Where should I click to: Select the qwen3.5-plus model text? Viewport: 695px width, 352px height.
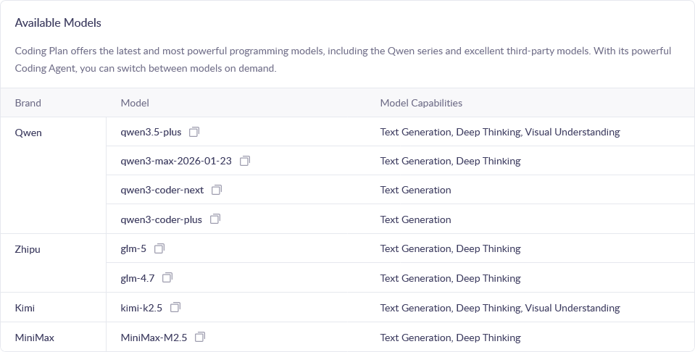(151, 132)
